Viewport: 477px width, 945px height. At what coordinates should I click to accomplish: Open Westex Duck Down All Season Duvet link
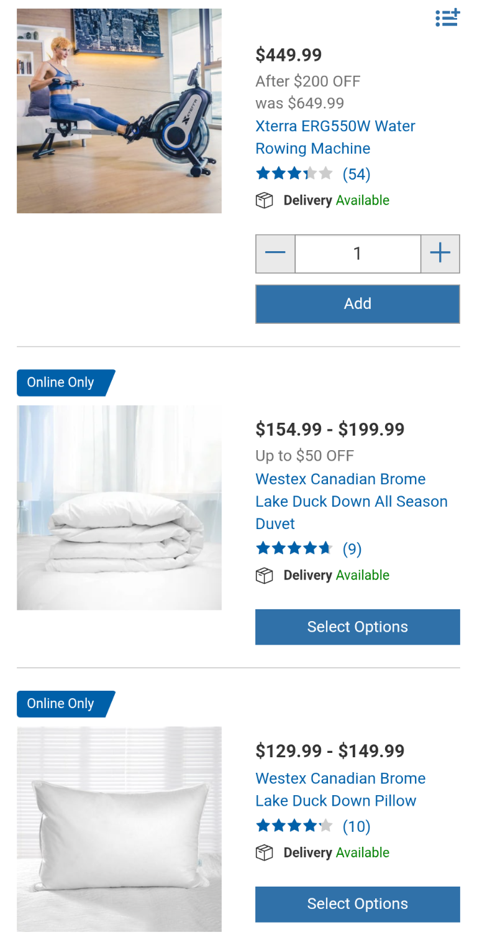[x=351, y=501]
